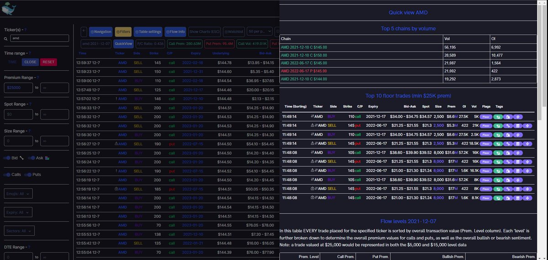548x260 pixels.
Task: Open the Flow info menu button
Action: pyautogui.click(x=175, y=31)
